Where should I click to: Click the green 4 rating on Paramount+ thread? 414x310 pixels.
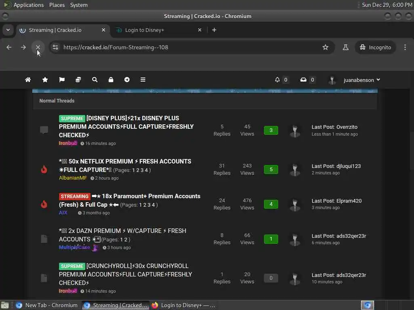click(271, 204)
